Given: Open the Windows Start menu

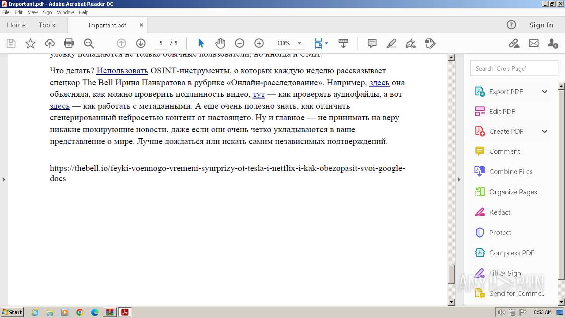Looking at the screenshot, I should coord(12,312).
